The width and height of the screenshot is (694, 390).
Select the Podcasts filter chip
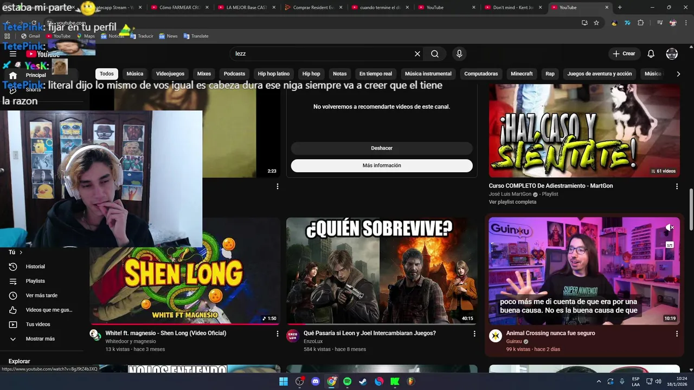click(x=234, y=74)
